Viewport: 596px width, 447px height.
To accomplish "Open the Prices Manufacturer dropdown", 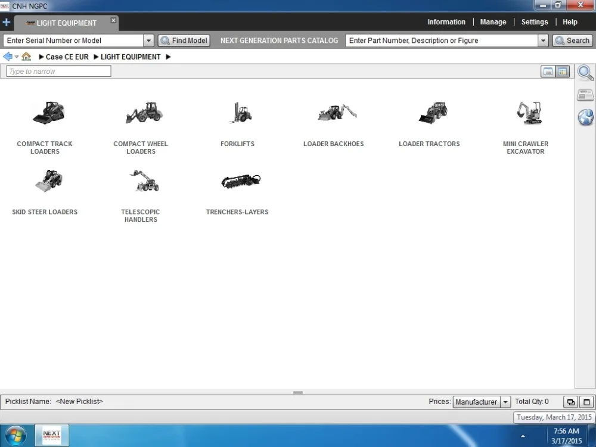I will tap(505, 402).
